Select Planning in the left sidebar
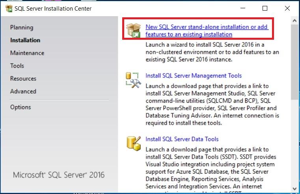Viewport: 300px width, 194px height. (22, 28)
